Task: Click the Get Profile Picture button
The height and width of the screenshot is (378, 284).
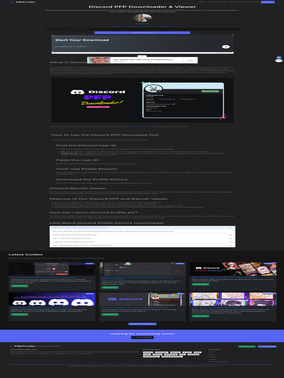Action: click(142, 32)
